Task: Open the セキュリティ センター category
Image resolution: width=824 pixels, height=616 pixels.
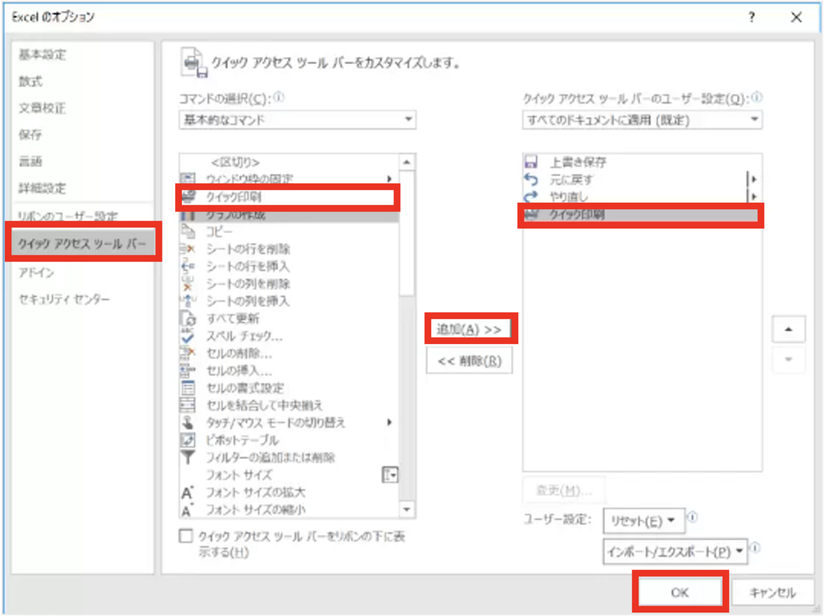Action: tap(65, 299)
